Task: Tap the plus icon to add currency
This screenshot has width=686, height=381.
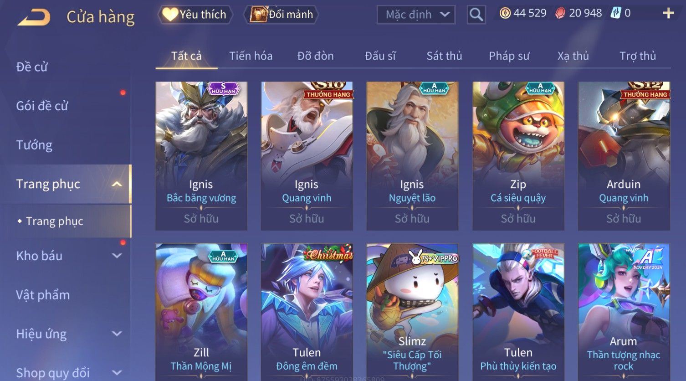Action: (668, 13)
